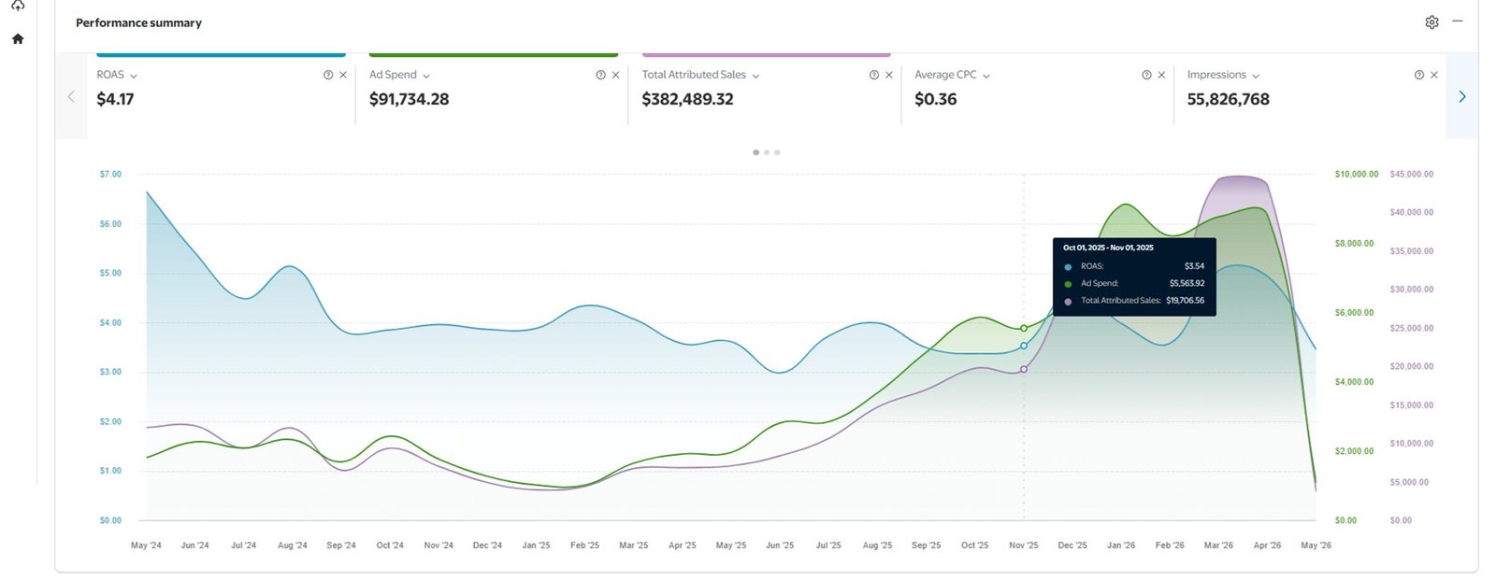The image size is (1496, 581).
Task: Show help for Average CPC metric
Action: pyautogui.click(x=1146, y=75)
